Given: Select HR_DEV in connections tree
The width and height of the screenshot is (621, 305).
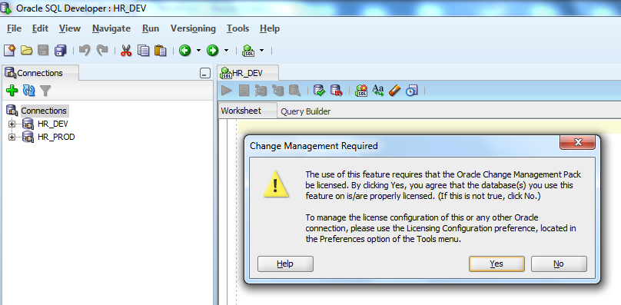Looking at the screenshot, I should [x=53, y=124].
